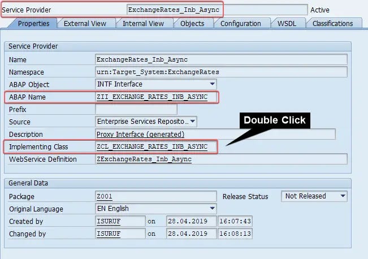Viewport: 368px width, 259px height.
Task: Switch to the Properties tab
Action: click(x=33, y=24)
